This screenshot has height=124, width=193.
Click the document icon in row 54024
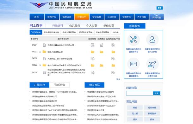pos(44,72)
